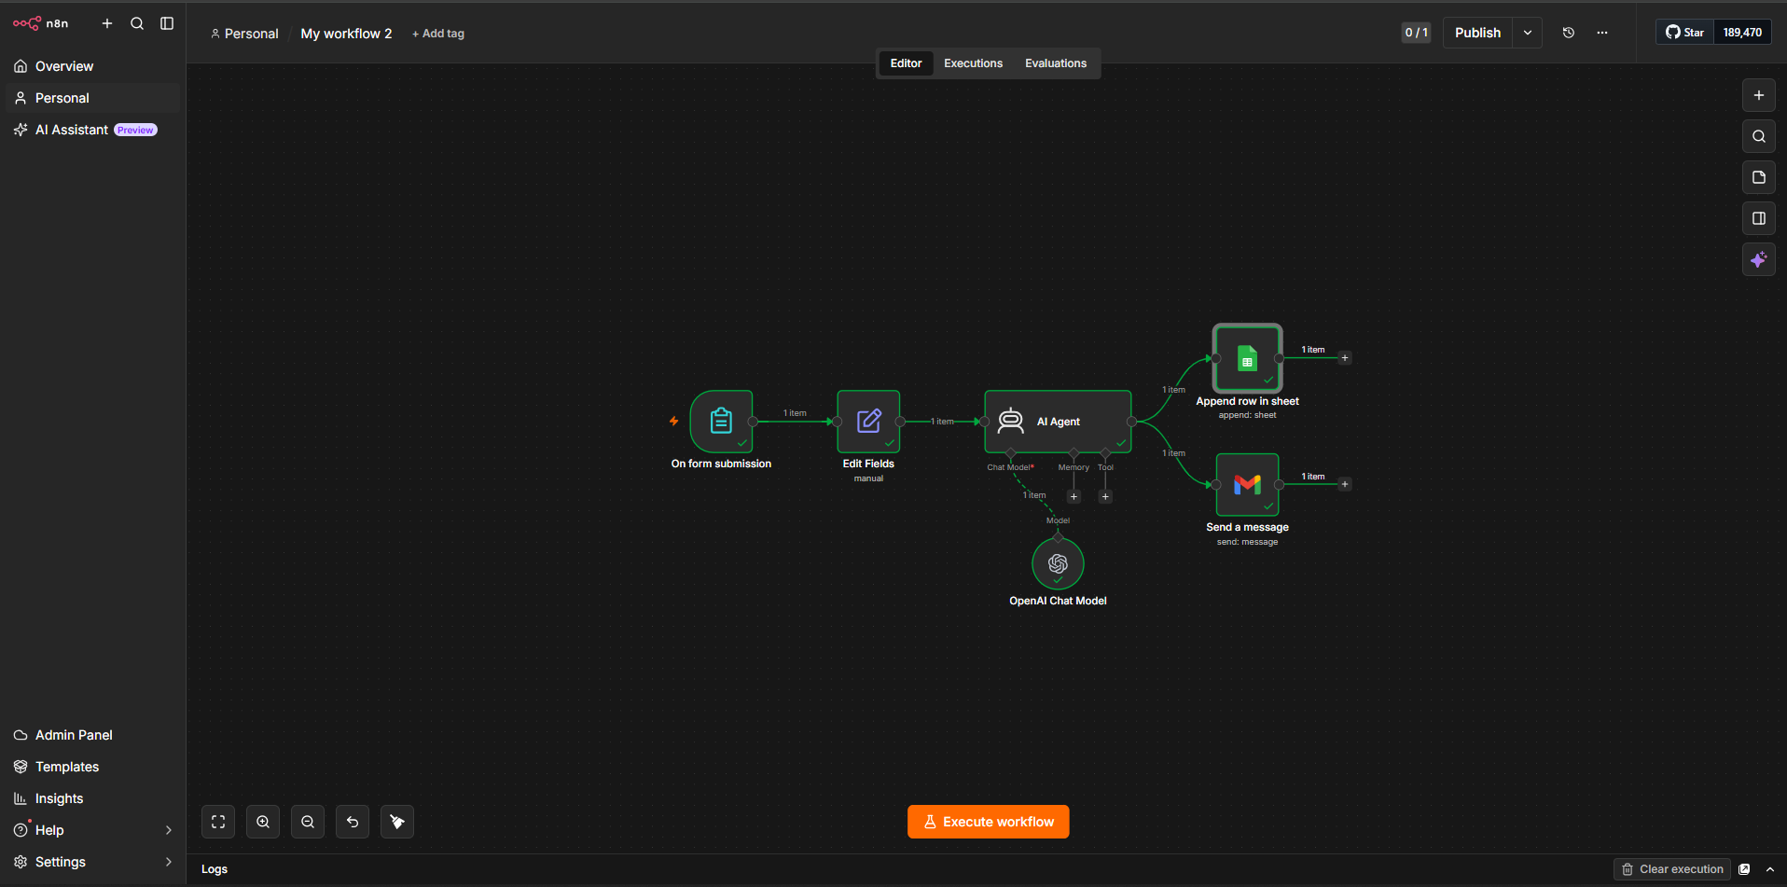
Task: Click the n8n logo
Action: click(x=41, y=23)
